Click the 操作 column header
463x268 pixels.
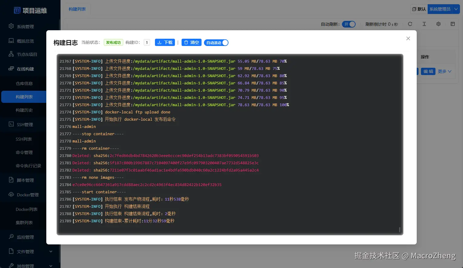pyautogui.click(x=425, y=57)
